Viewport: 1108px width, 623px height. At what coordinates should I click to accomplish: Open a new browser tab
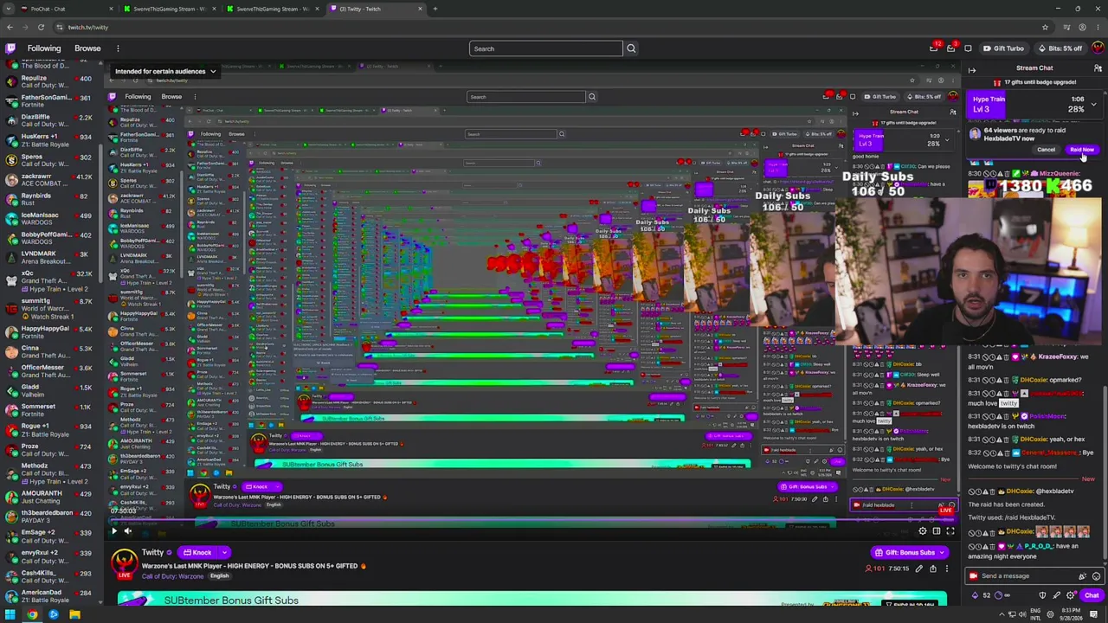pos(435,9)
